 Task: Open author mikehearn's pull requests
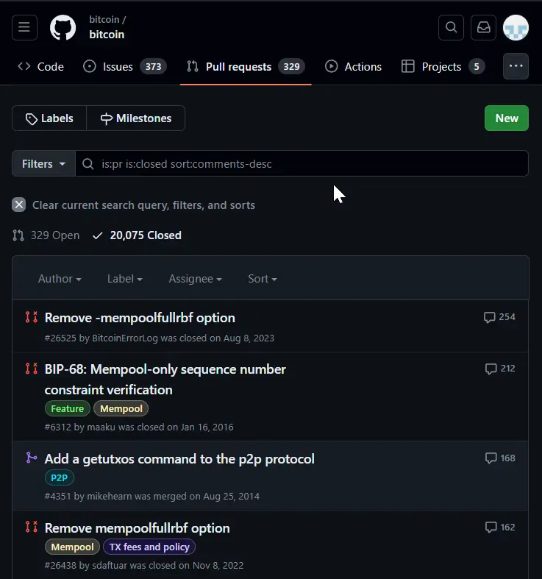(x=110, y=497)
